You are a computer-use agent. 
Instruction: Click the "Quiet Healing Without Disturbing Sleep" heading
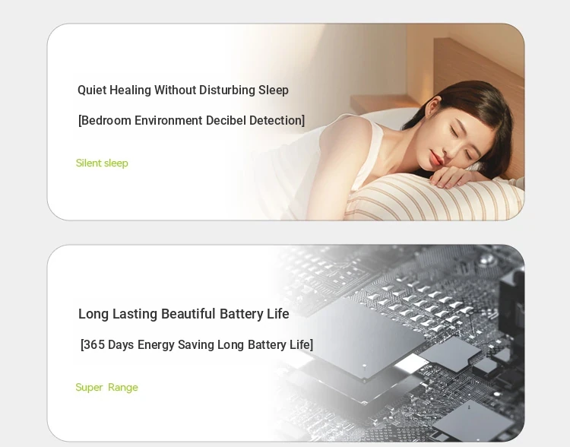183,90
